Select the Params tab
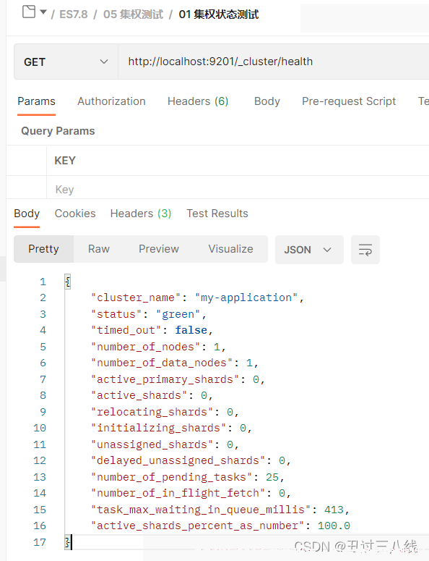This screenshot has width=429, height=561. point(36,101)
